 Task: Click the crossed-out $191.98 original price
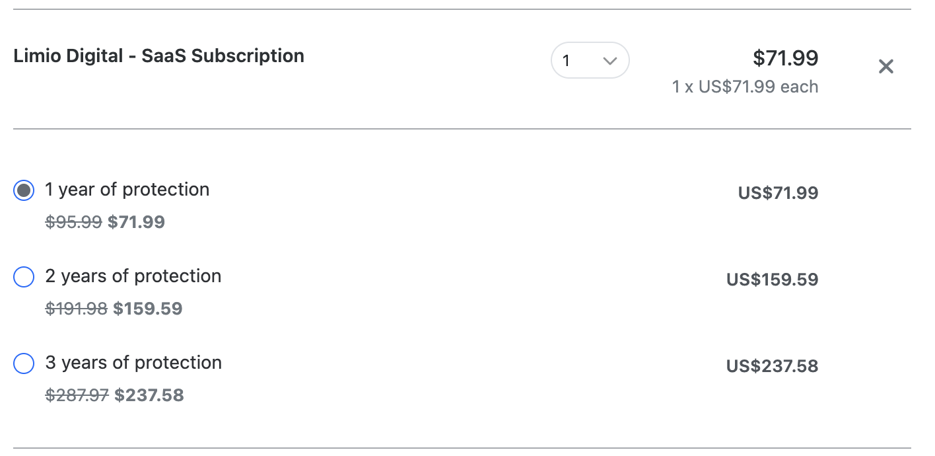pos(76,309)
